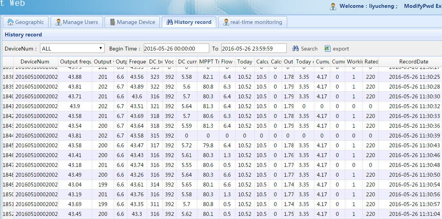442x219 pixels.
Task: Click frequency value 43.3
Action: tap(137, 214)
